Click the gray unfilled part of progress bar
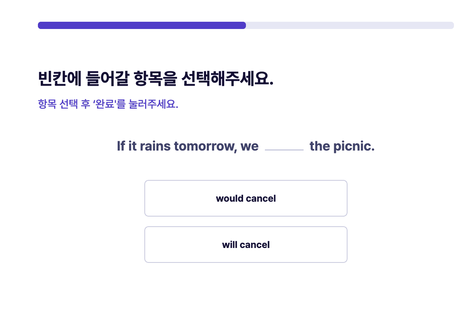 350,25
